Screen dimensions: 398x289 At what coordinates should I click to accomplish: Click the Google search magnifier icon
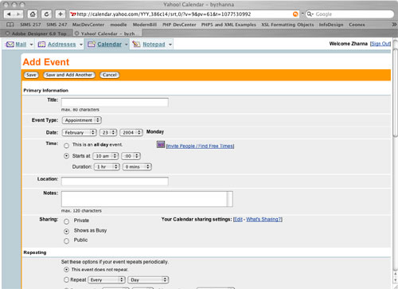coord(310,14)
